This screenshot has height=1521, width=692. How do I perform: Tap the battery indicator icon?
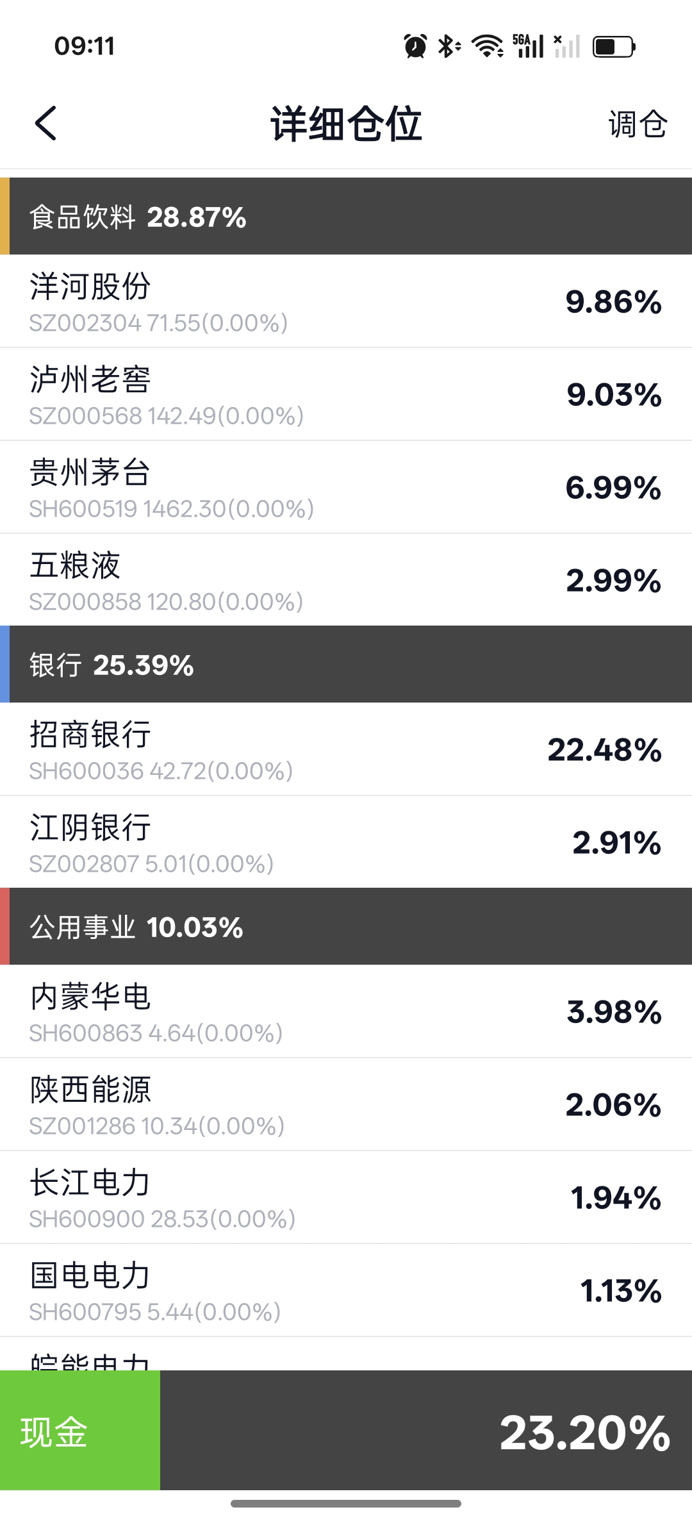tap(614, 47)
